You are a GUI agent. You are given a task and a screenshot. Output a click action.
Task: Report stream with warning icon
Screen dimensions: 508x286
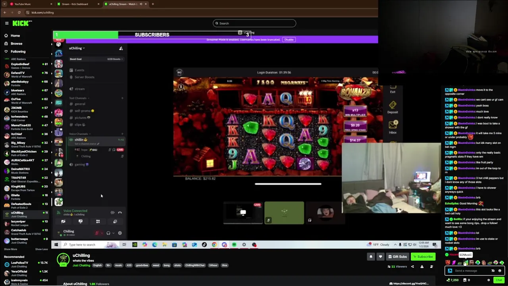point(422,267)
